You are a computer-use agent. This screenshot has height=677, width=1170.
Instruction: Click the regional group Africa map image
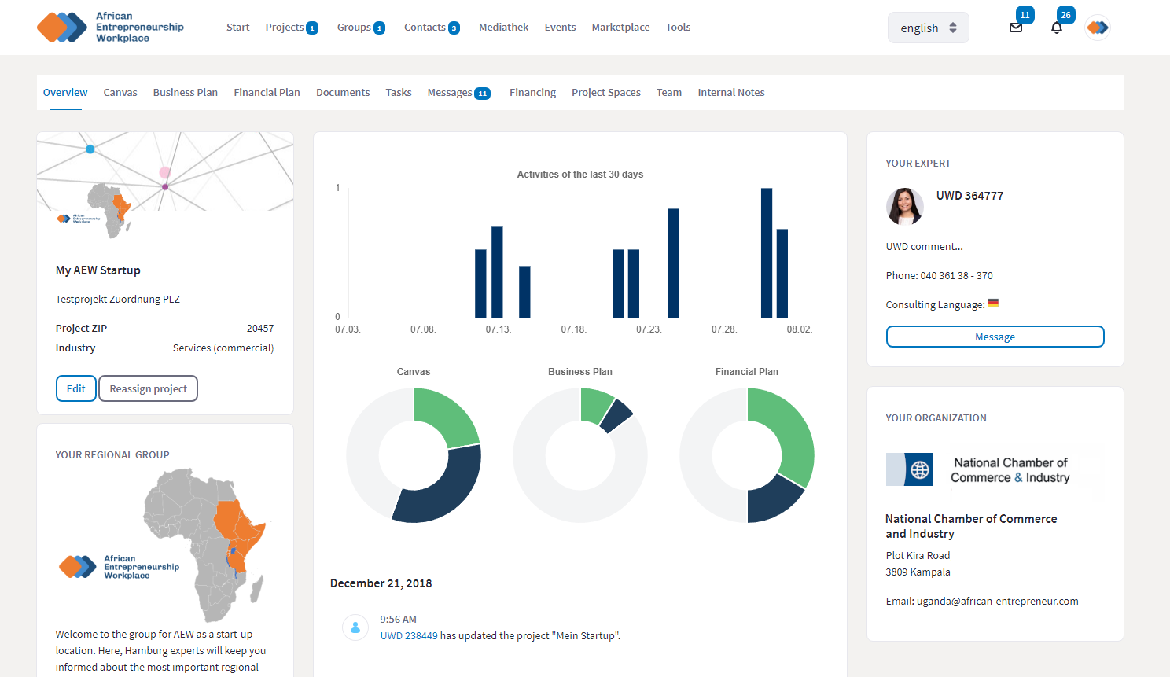(x=164, y=545)
